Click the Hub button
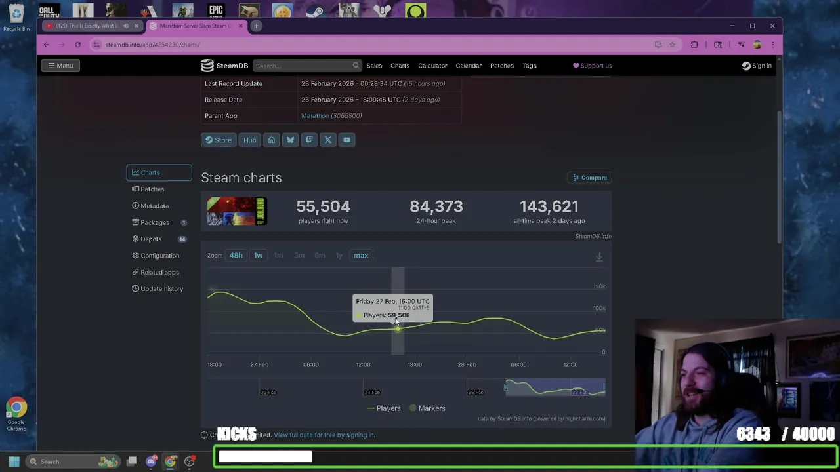The height and width of the screenshot is (472, 840). click(x=250, y=140)
